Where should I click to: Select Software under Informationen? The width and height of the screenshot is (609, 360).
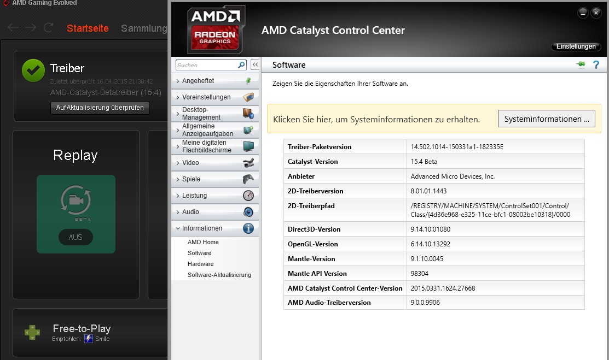pyautogui.click(x=200, y=253)
